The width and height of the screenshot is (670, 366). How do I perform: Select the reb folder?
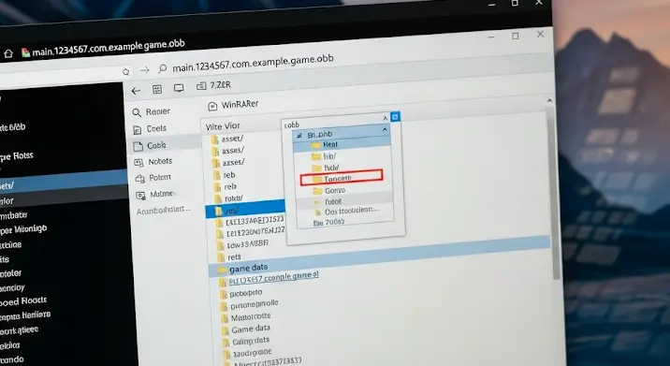(x=225, y=175)
